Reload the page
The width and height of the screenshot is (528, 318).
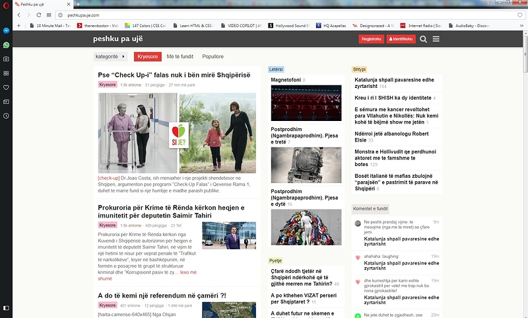tap(39, 15)
